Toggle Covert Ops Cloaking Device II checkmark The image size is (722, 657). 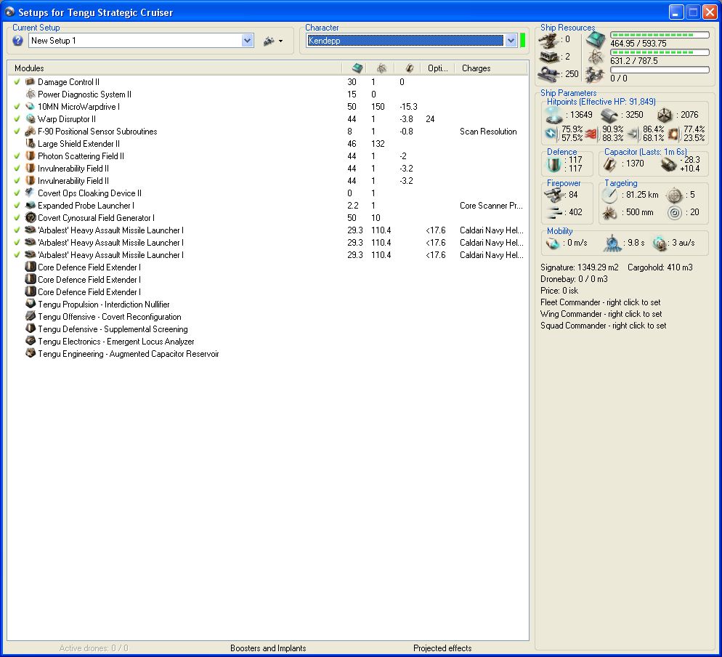(17, 193)
